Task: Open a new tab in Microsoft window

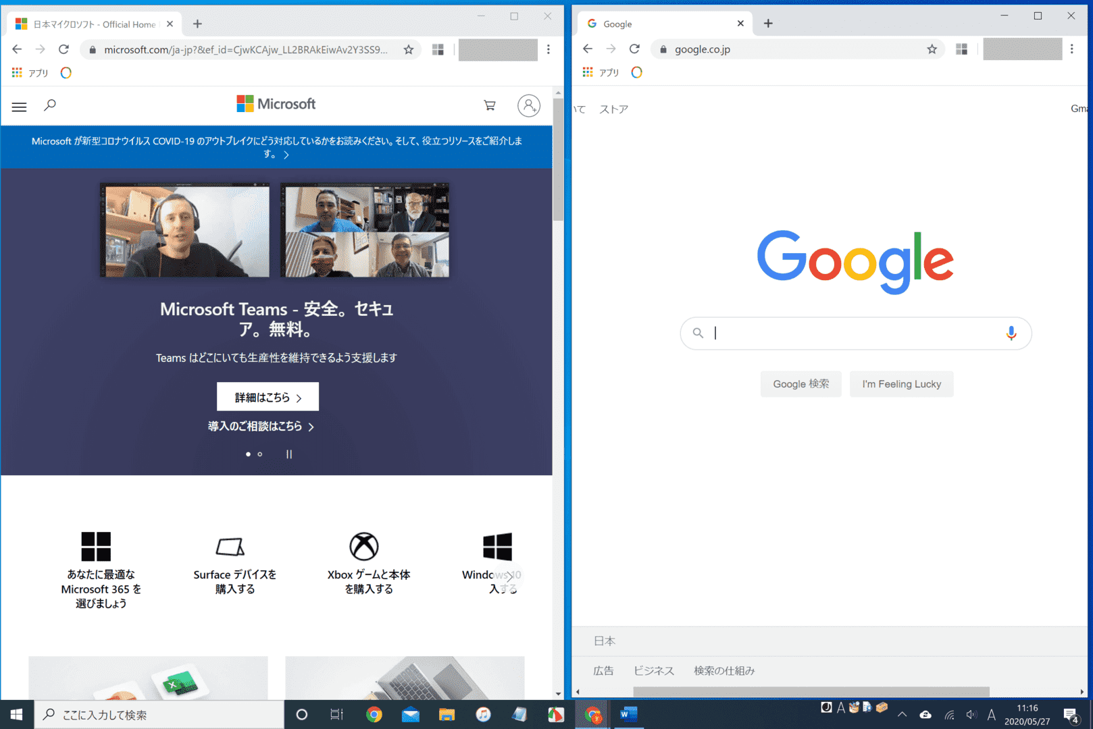Action: (197, 24)
